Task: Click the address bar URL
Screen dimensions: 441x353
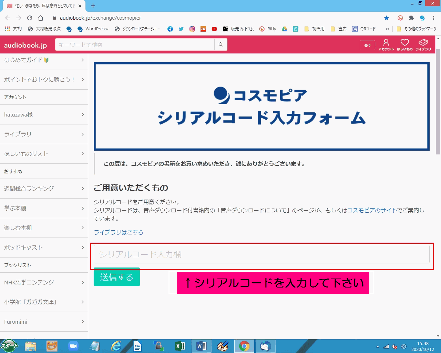Action: (x=101, y=18)
